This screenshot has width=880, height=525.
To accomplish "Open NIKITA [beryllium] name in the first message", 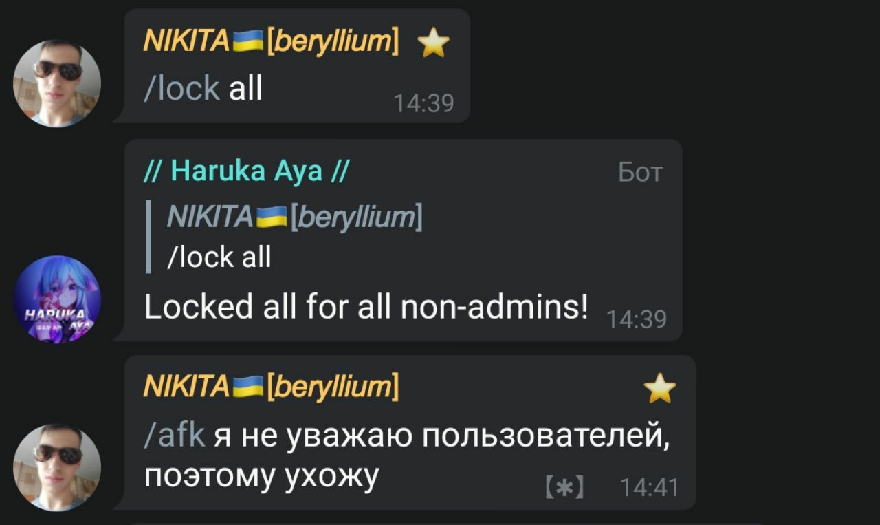I will pos(271,43).
